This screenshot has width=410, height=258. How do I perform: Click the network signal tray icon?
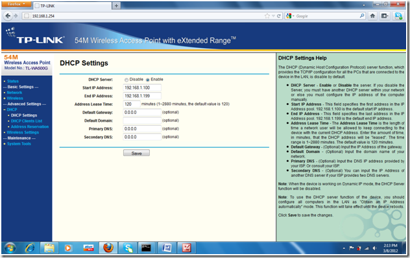(x=367, y=248)
